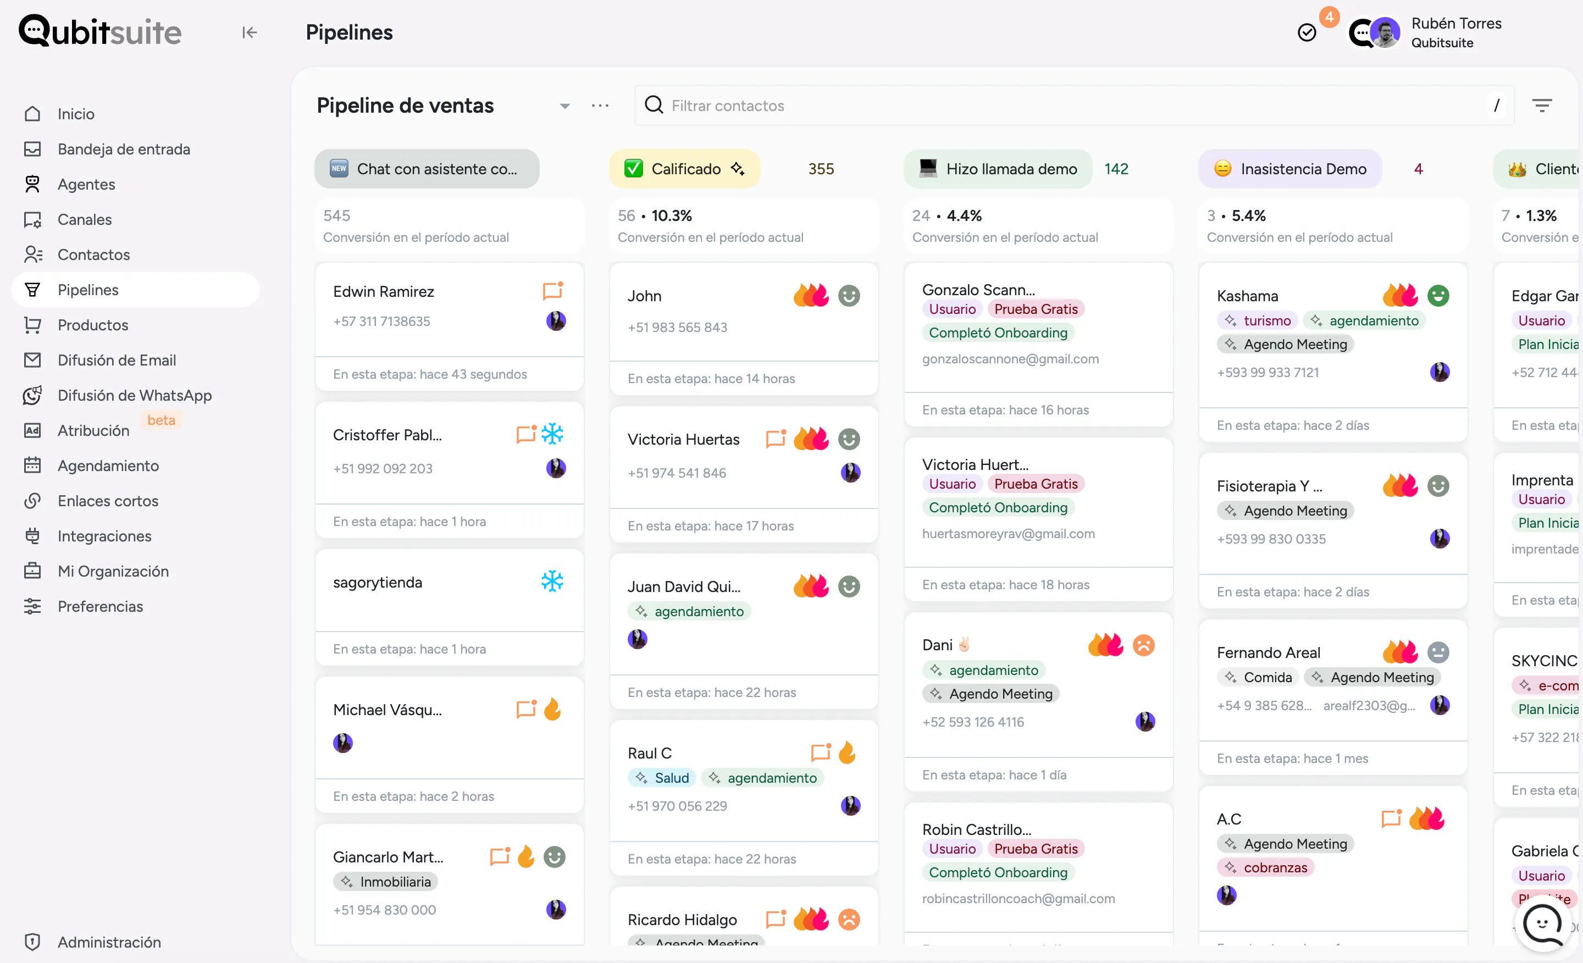
Task: Click the snowflake icon on sagorytienda card
Action: (552, 582)
